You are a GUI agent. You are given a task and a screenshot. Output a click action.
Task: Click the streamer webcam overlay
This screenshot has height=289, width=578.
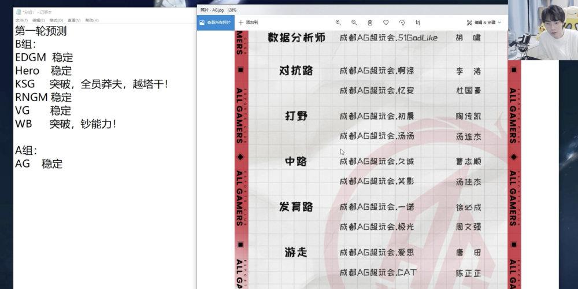click(x=543, y=30)
